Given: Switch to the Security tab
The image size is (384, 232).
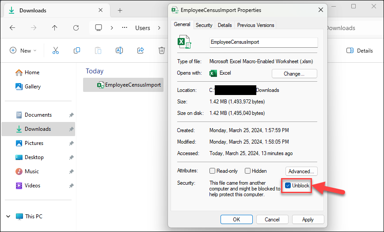Looking at the screenshot, I should [x=204, y=25].
